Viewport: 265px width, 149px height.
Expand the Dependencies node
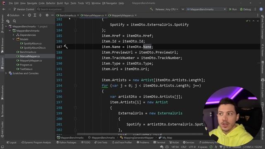[14, 35]
